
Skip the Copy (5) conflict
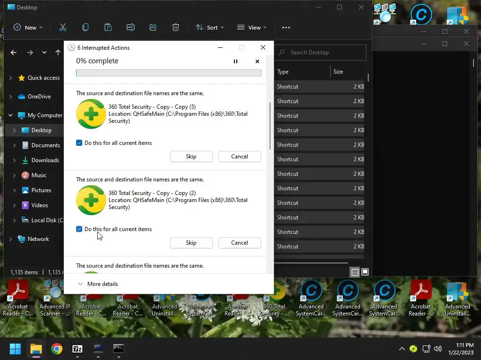point(191,157)
